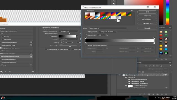Select Параметры наложения in Layer Style list

[9, 31]
